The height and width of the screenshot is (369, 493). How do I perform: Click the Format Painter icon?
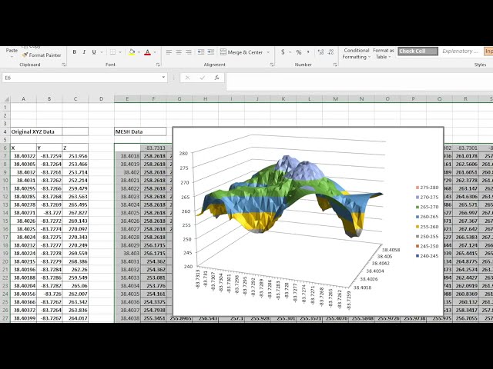coord(25,55)
